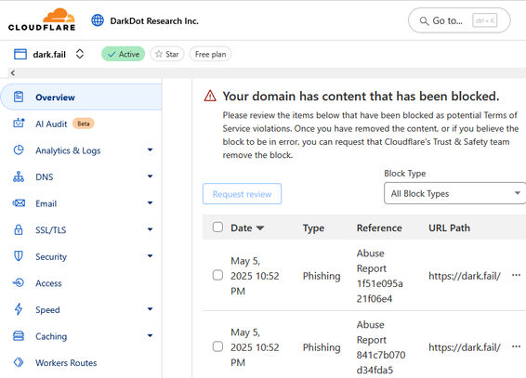Tick the select-all checkbox in table header

[217, 228]
